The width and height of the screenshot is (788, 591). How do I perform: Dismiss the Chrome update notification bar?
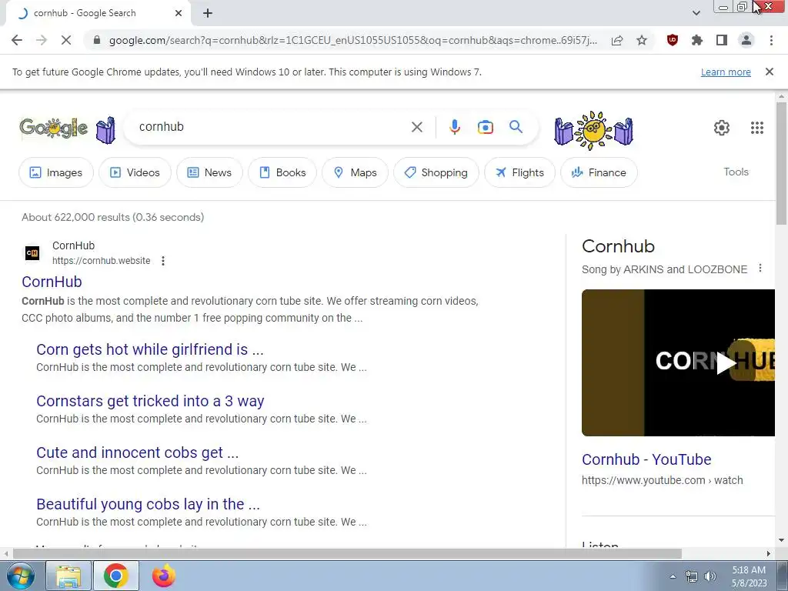point(769,72)
